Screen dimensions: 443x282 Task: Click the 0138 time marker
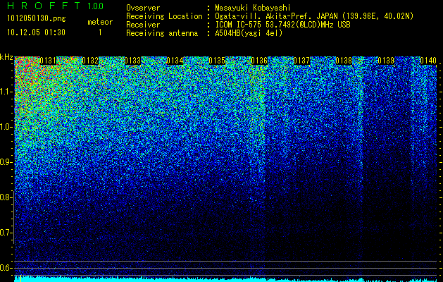point(344,61)
